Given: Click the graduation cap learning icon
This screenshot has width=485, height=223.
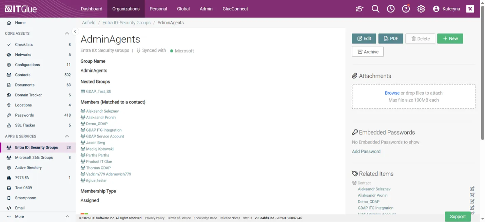Looking at the screenshot, I should (360, 9).
